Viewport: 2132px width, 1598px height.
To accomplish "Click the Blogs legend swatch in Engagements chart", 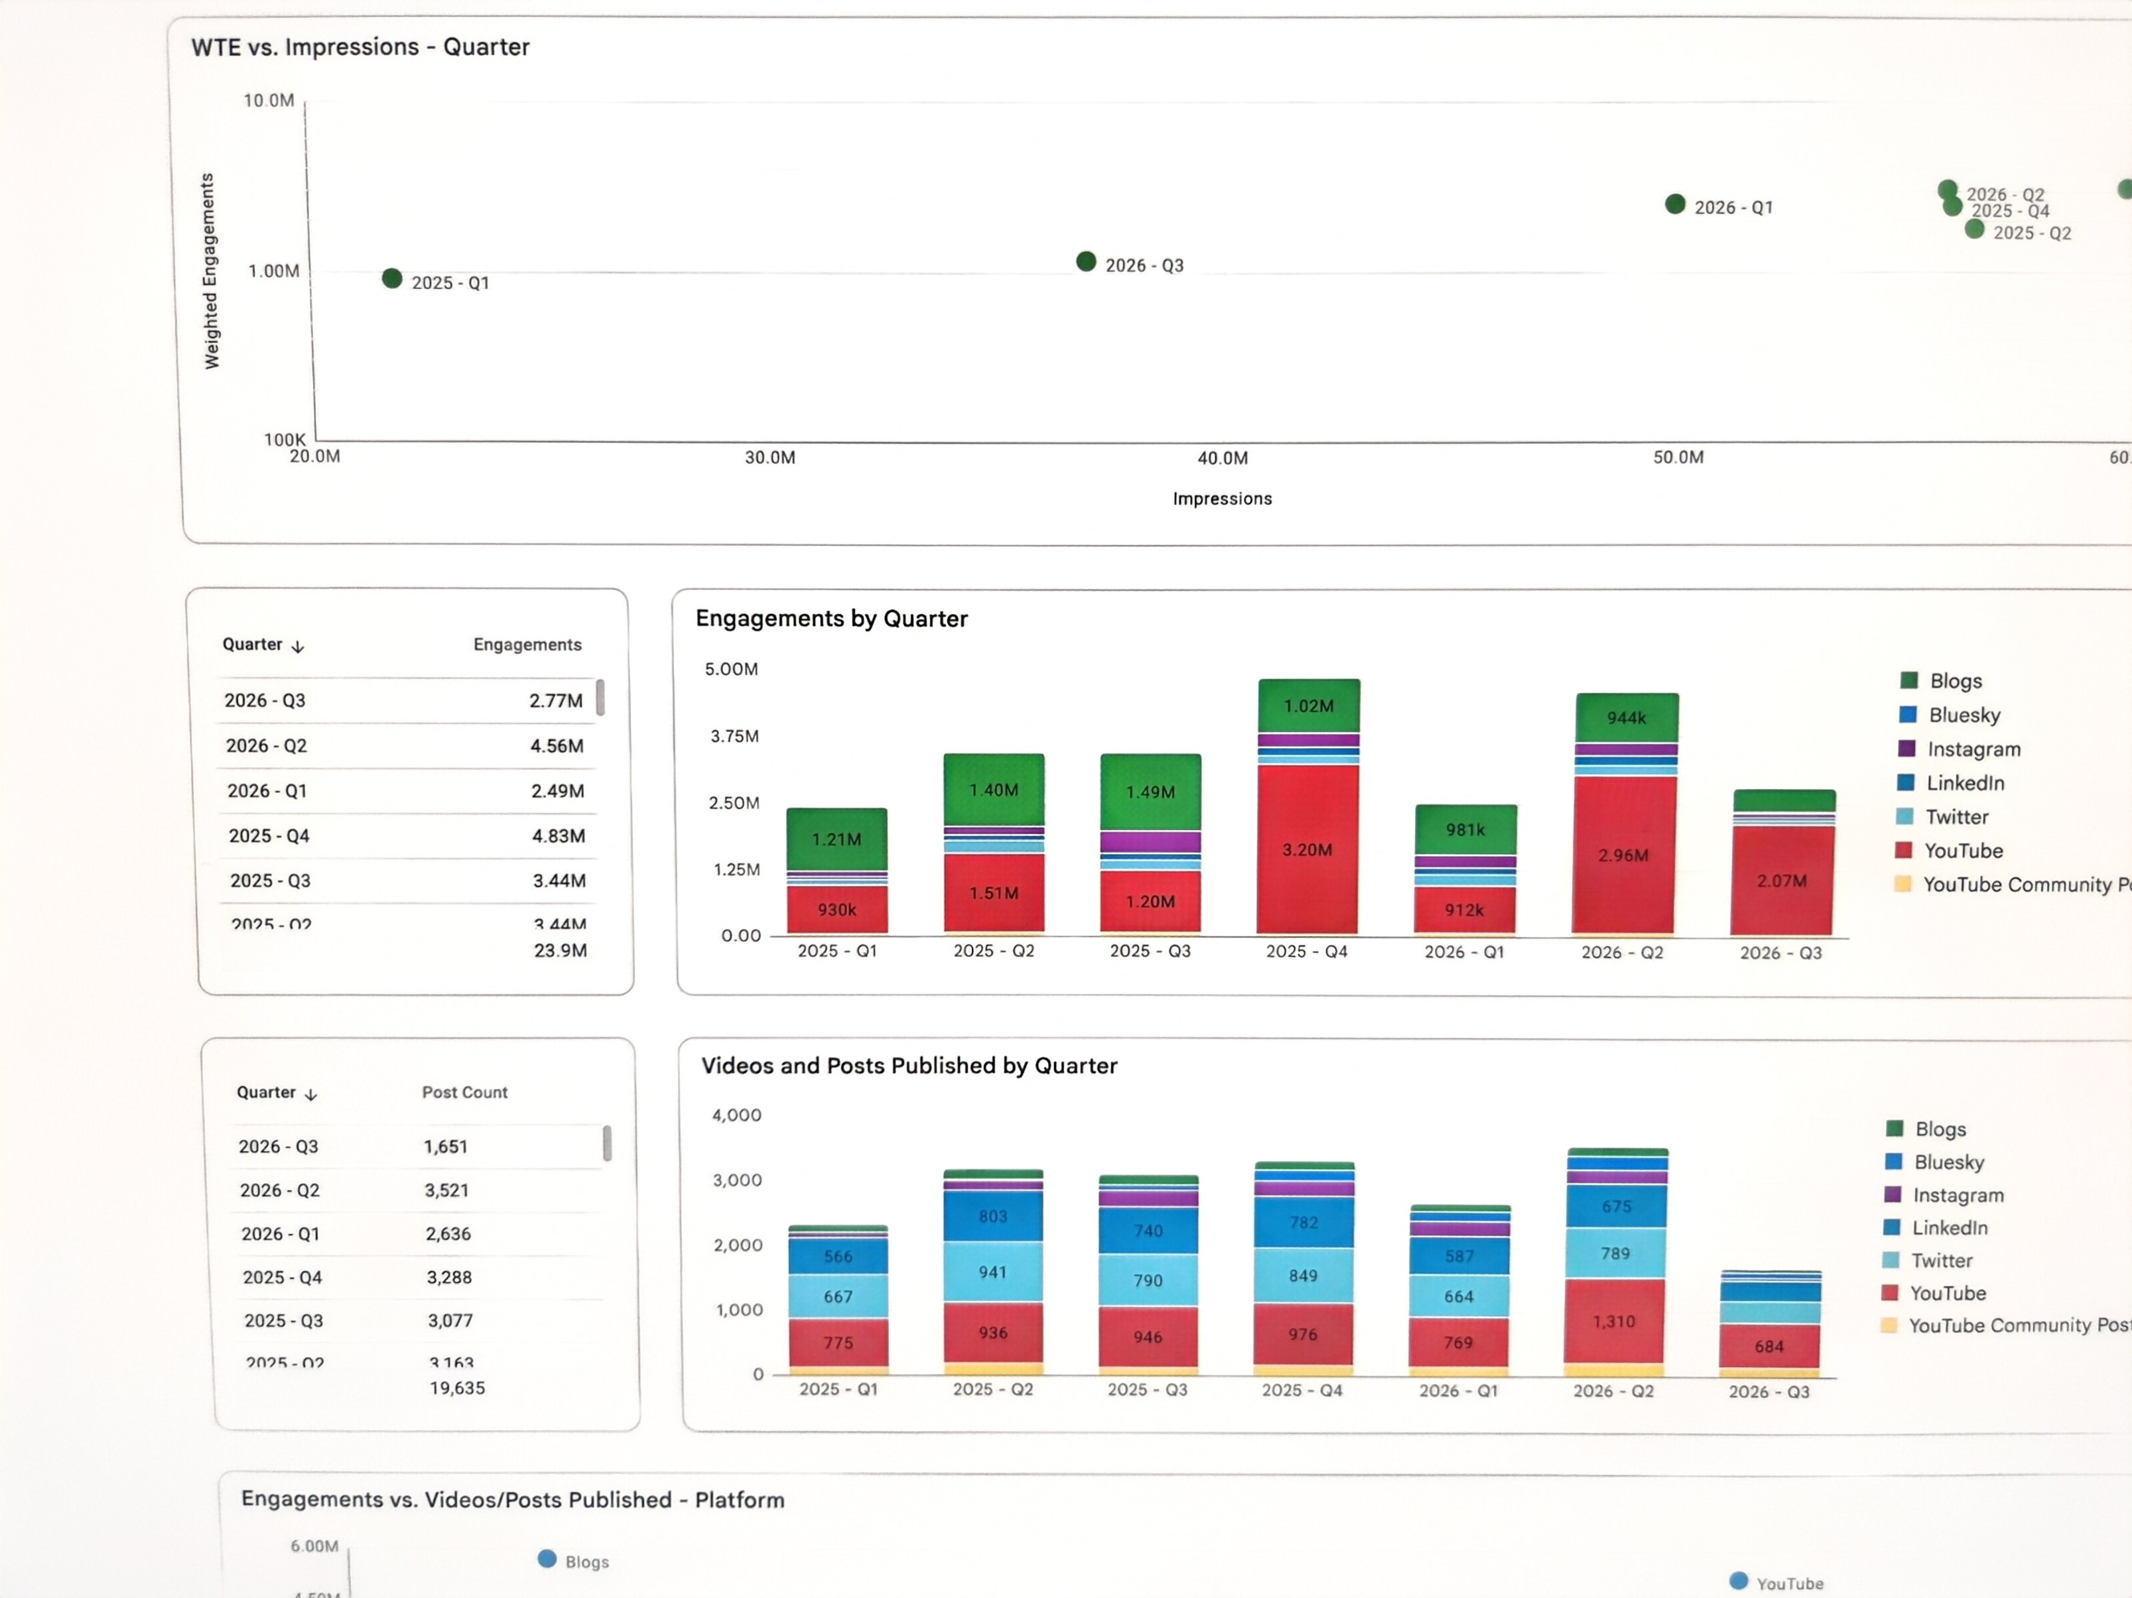I will [1908, 680].
